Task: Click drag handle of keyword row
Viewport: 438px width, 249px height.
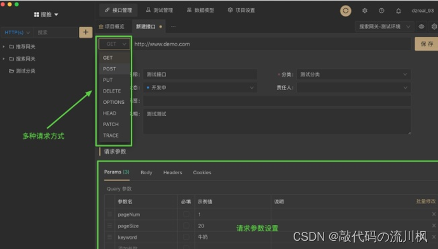Action: (x=109, y=237)
